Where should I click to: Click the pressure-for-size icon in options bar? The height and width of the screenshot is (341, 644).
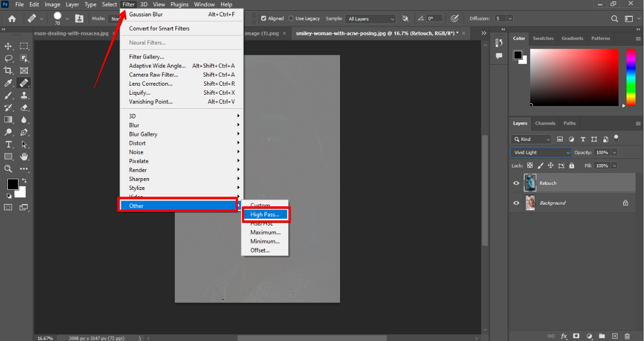[x=455, y=19]
